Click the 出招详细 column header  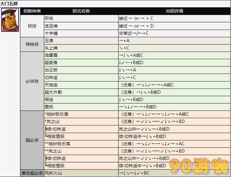pos(174,11)
